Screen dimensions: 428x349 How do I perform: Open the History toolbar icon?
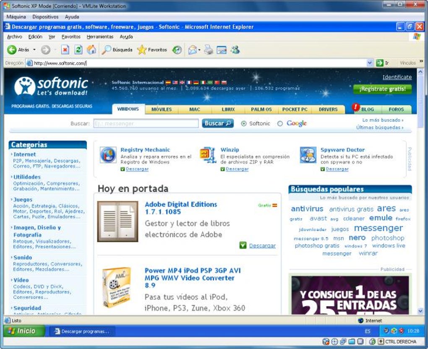tap(177, 49)
